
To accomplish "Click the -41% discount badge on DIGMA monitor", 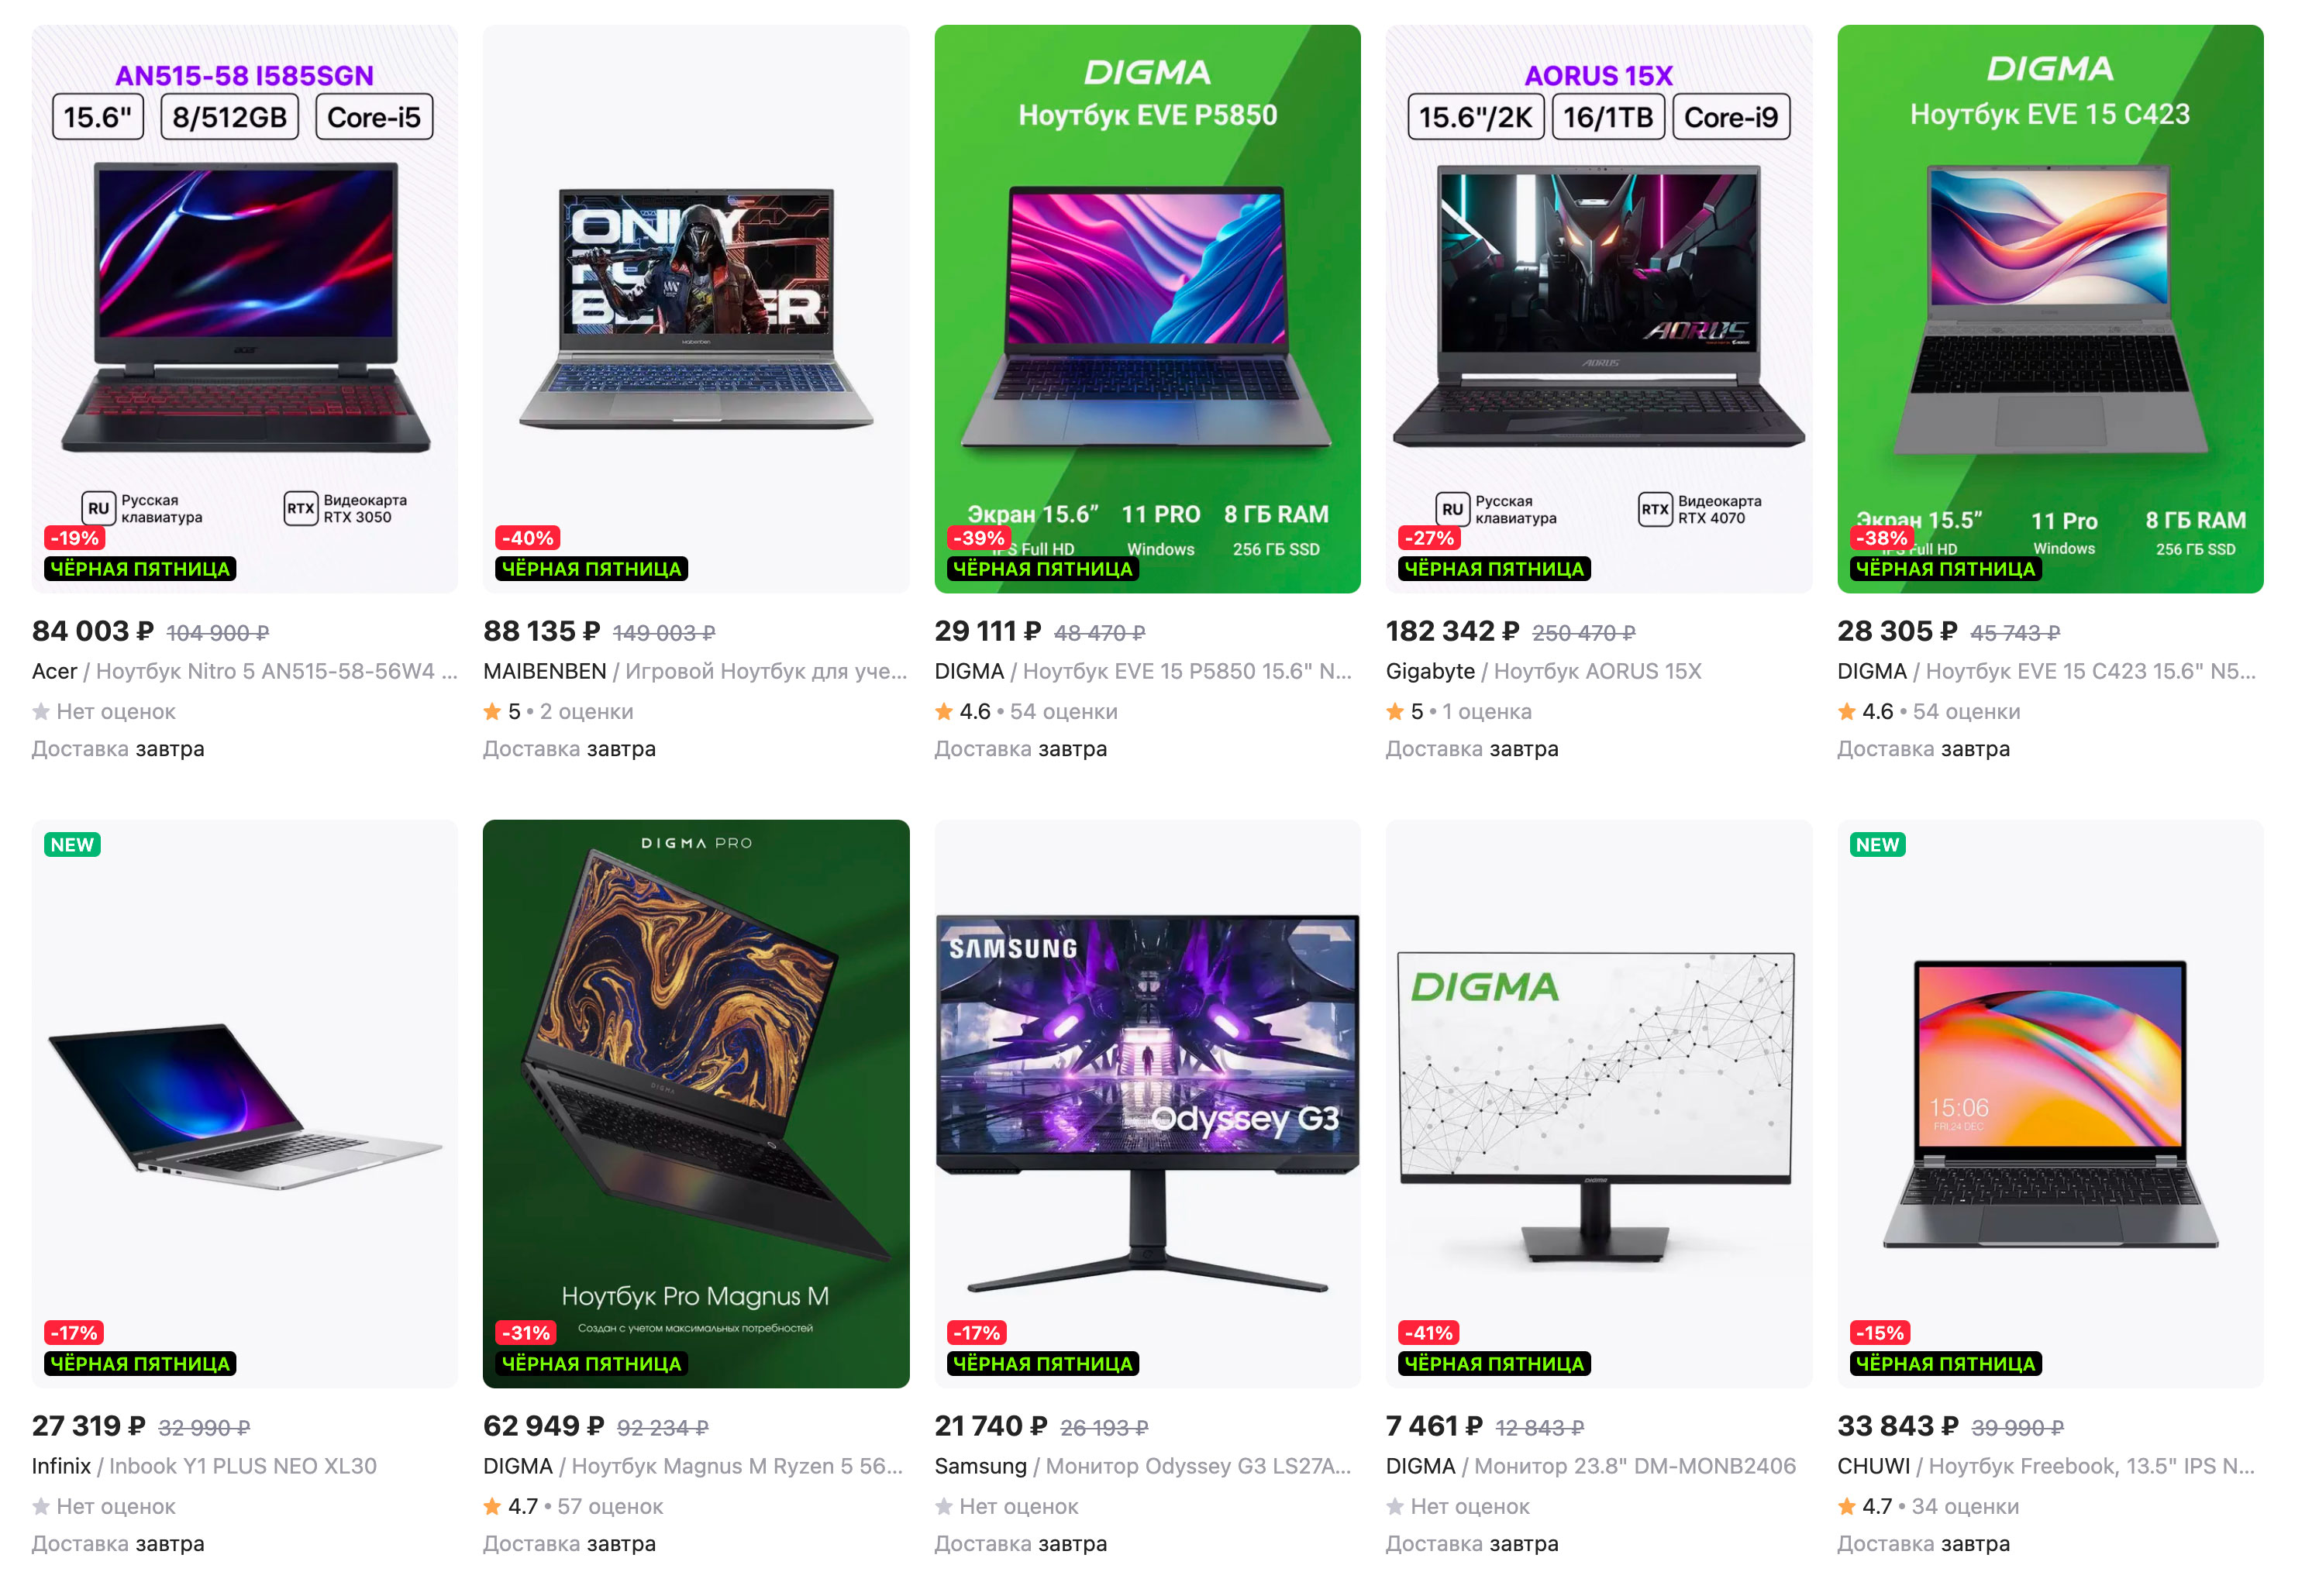I will [1428, 1333].
